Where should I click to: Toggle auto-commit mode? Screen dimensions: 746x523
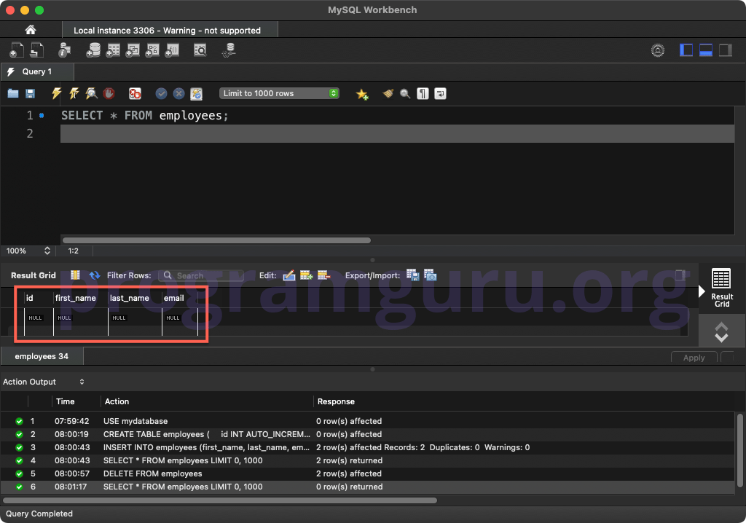[x=196, y=93]
